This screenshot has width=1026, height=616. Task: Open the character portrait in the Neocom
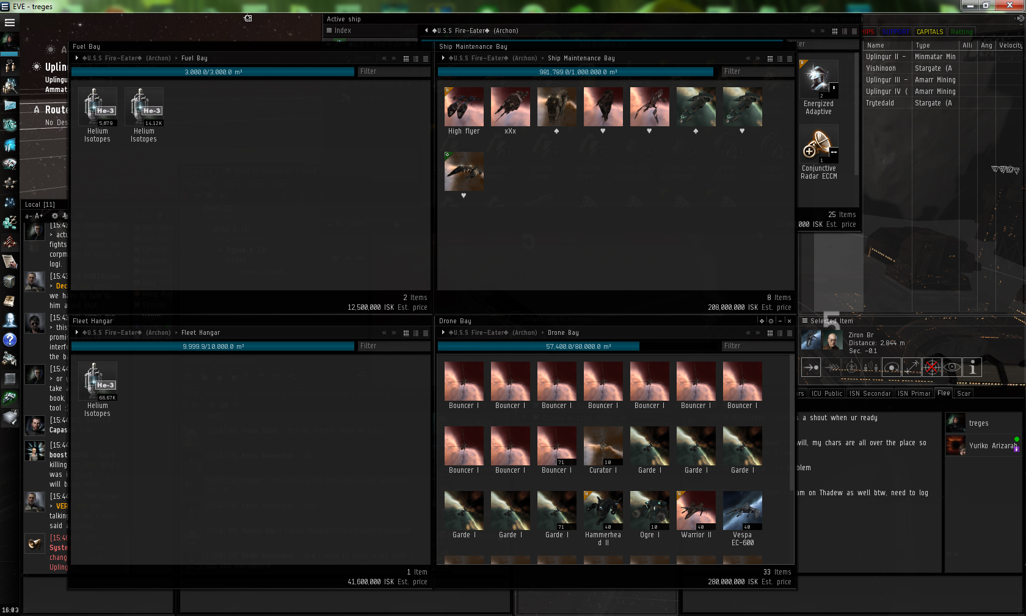click(10, 41)
